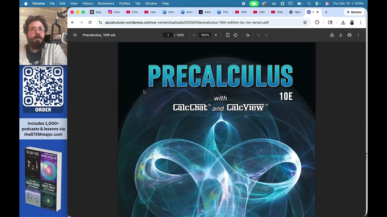387x217 pixels.
Task: Go back with browser back arrow
Action: (73, 22)
